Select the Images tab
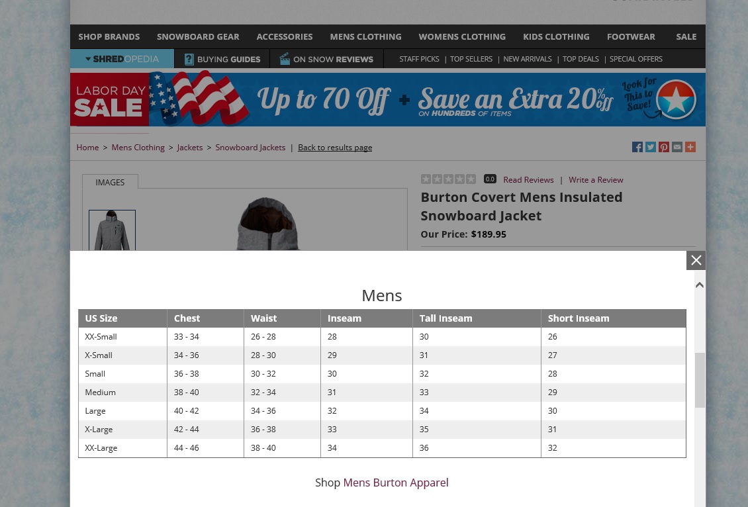 tap(110, 182)
